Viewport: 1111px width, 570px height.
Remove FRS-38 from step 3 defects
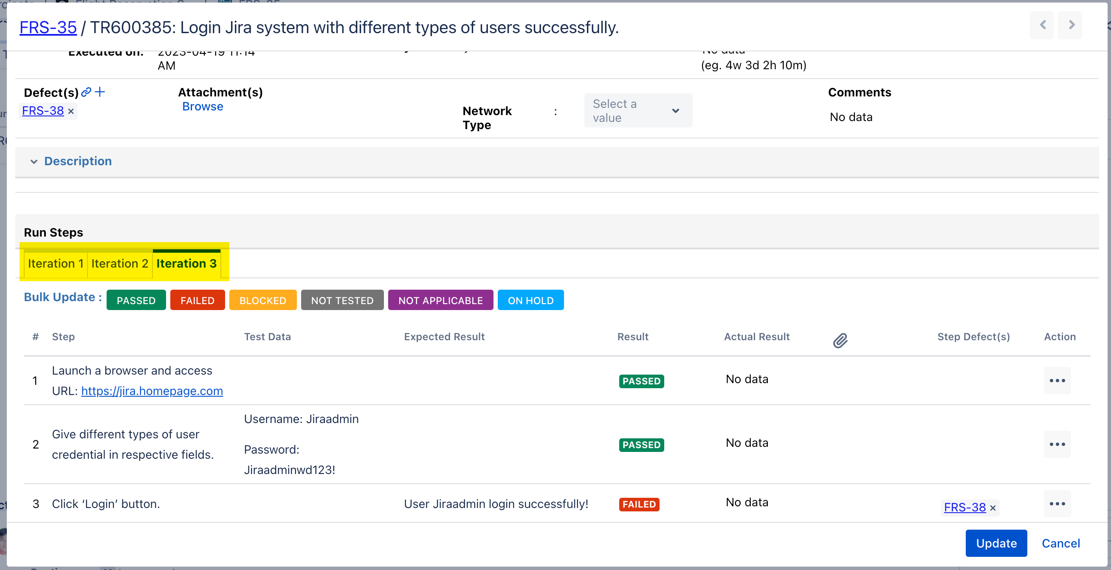(x=993, y=508)
